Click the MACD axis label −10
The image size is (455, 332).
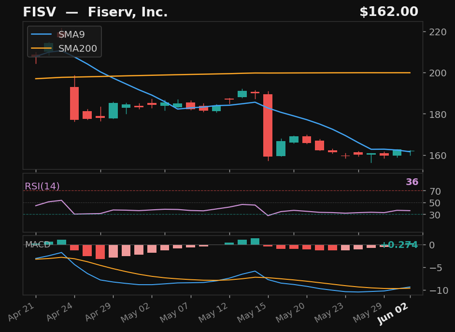[x=438, y=290]
